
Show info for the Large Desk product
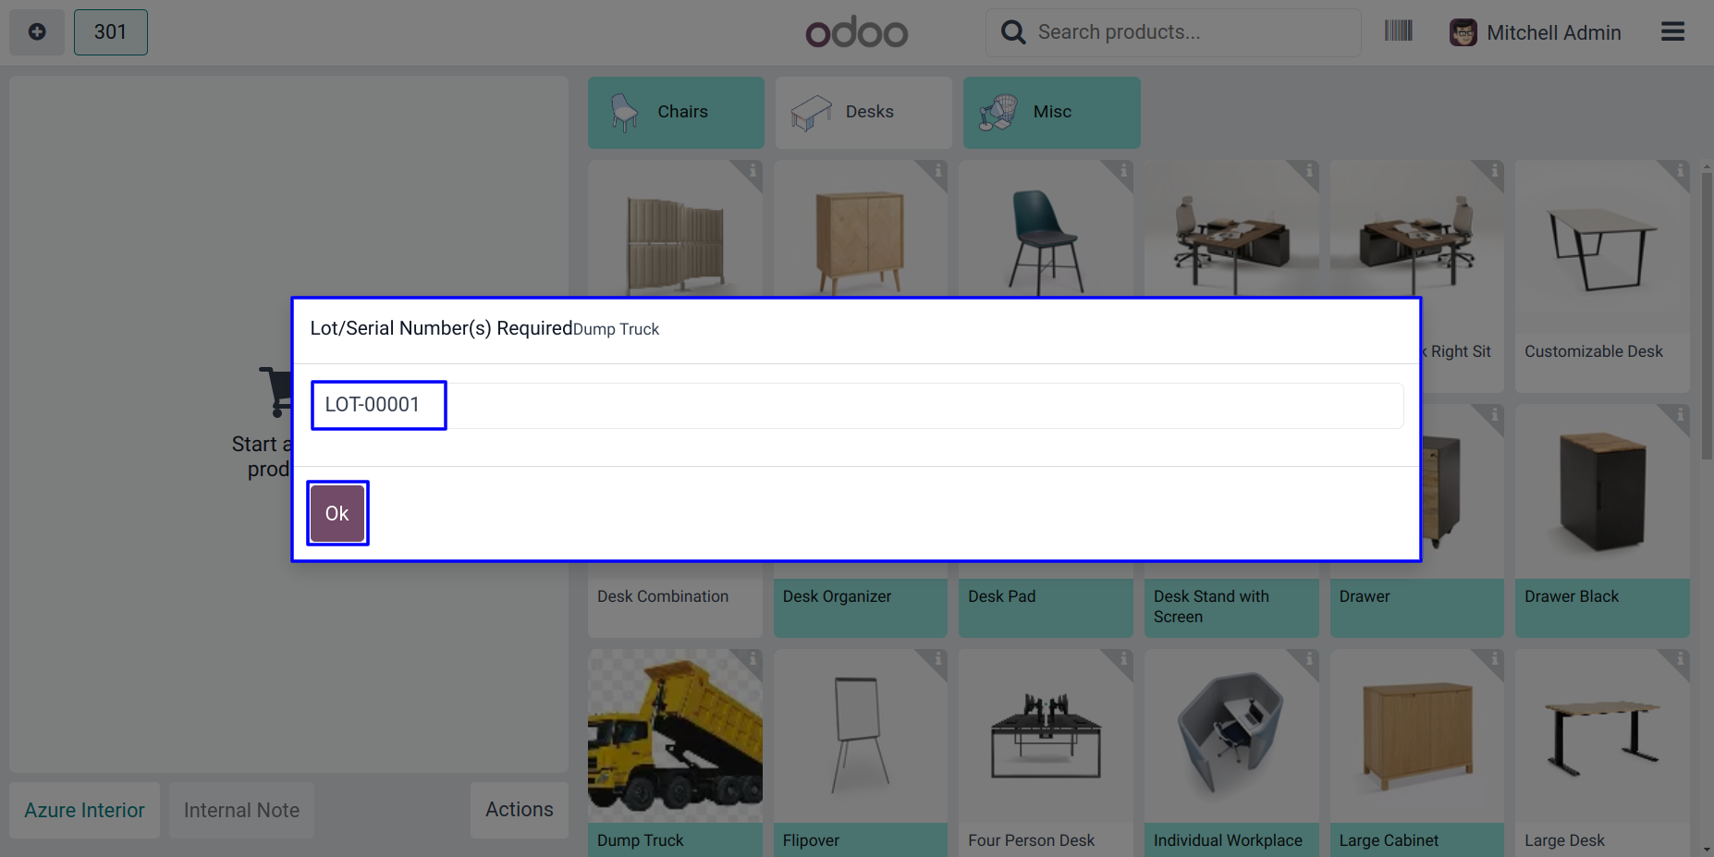tap(1680, 659)
